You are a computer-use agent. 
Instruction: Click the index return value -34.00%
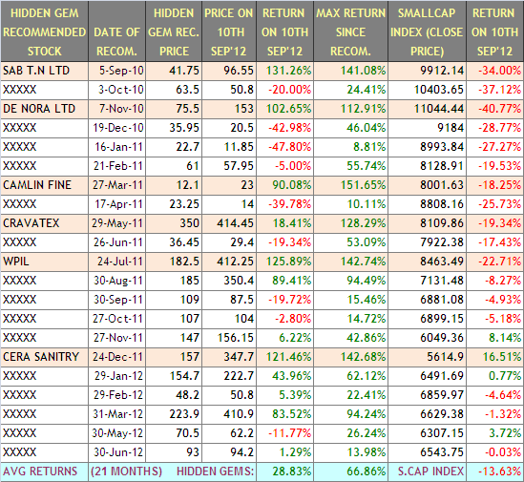click(x=495, y=71)
